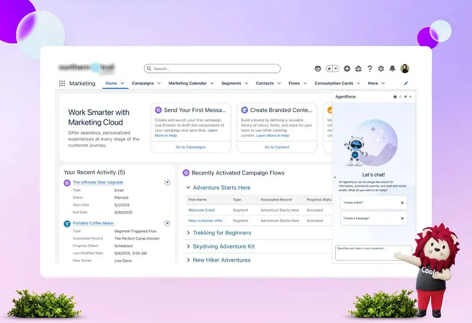Edit navigation with the pencil icon

tap(406, 84)
